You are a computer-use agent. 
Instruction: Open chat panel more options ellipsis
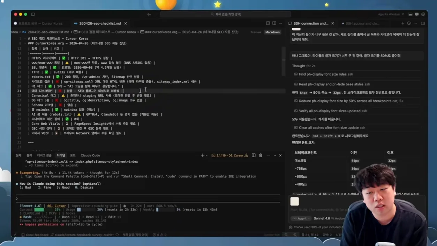pos(415,23)
